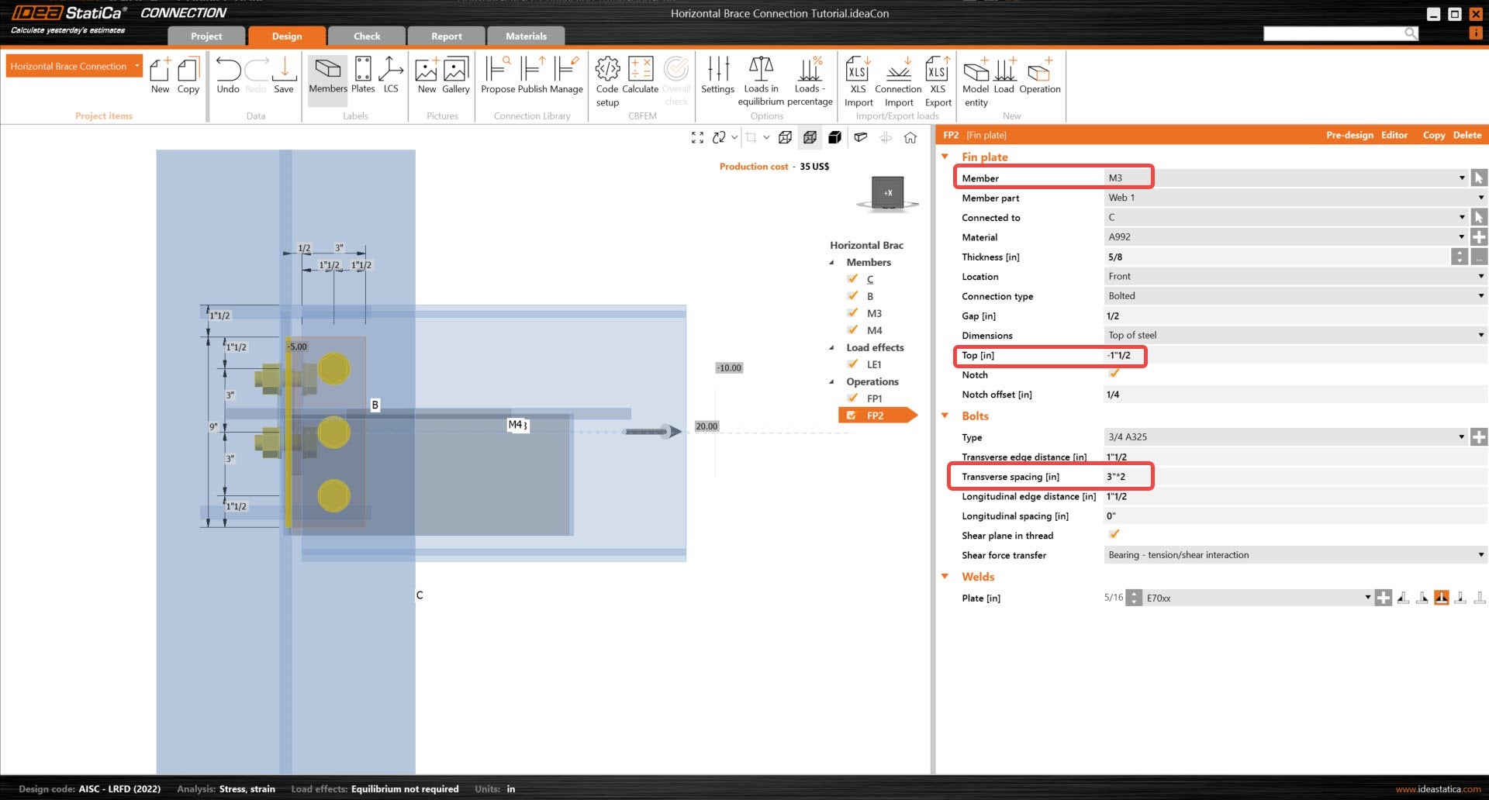1489x800 pixels.
Task: Open the Materials tab
Action: (x=526, y=36)
